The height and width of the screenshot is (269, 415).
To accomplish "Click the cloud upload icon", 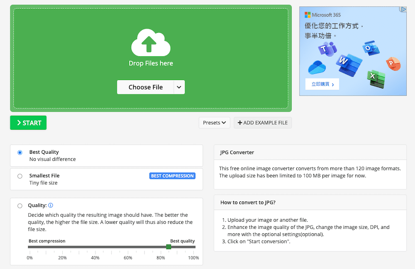I will click(151, 42).
